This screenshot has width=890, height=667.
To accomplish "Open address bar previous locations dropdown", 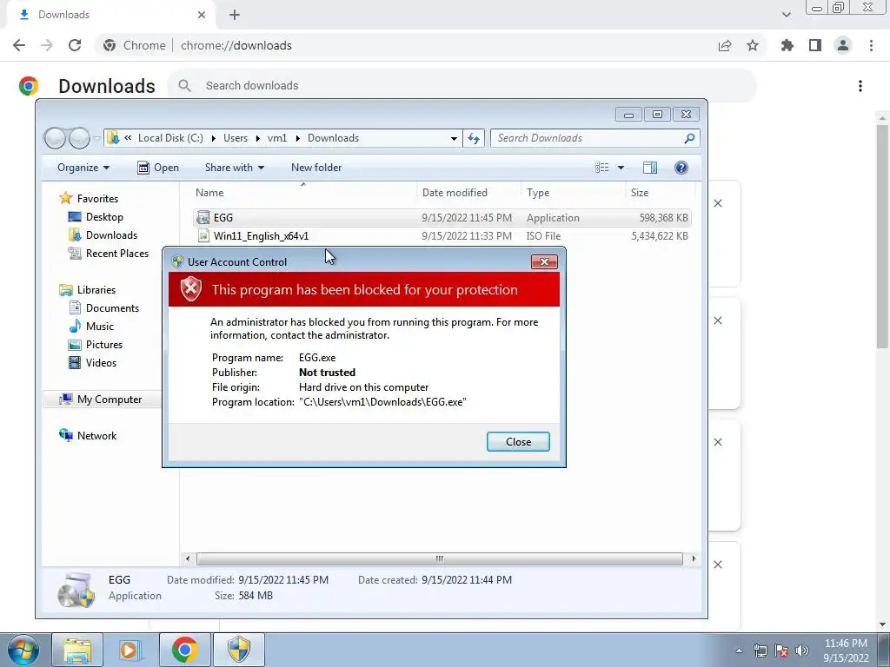I will tap(454, 138).
